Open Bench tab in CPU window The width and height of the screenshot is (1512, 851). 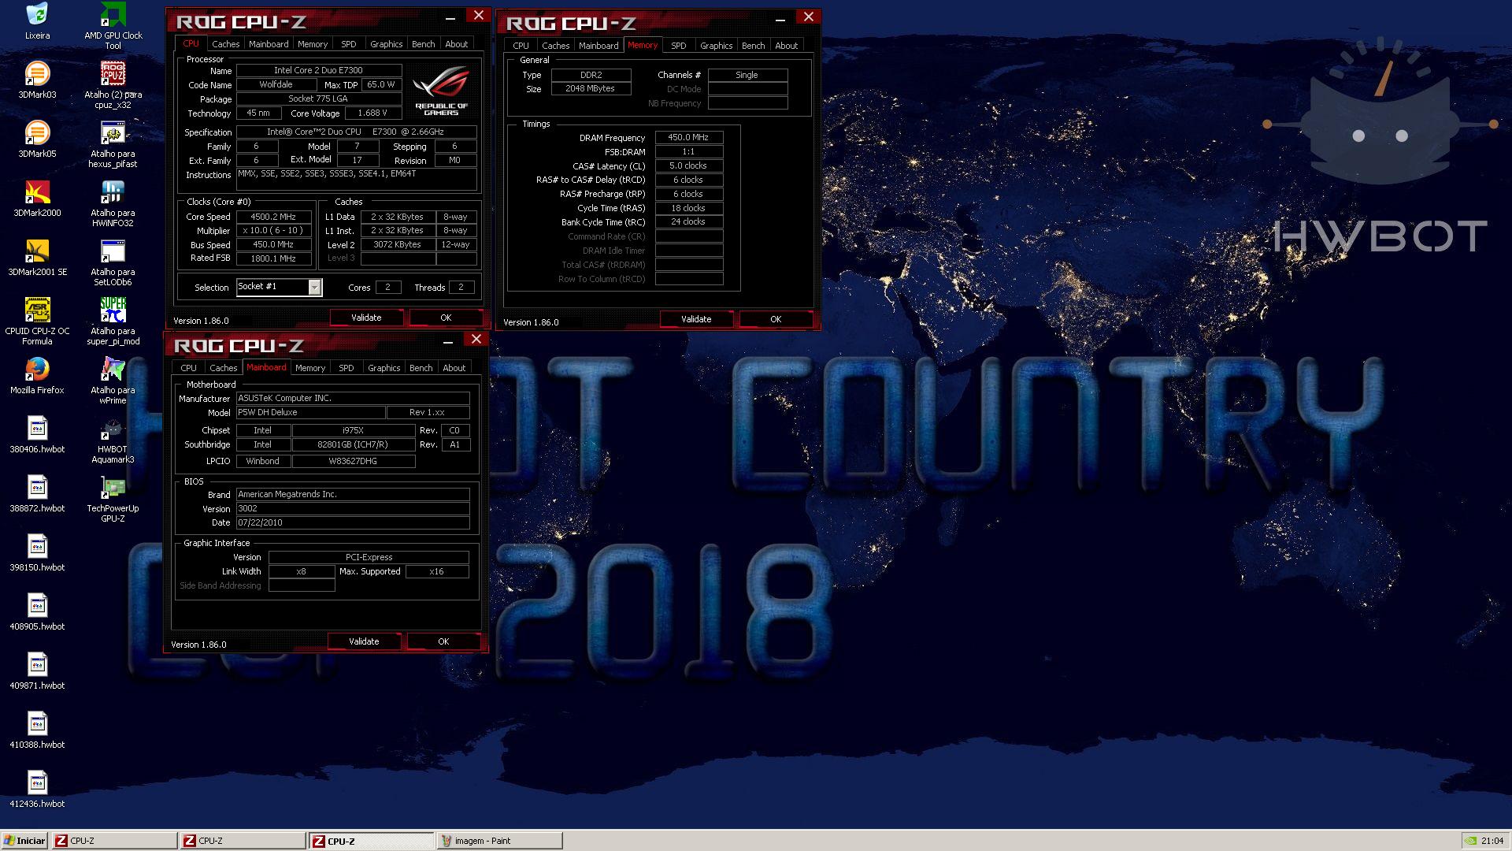[423, 44]
